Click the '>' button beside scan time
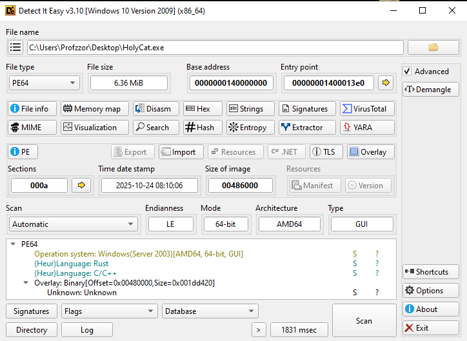The image size is (467, 341). click(258, 329)
